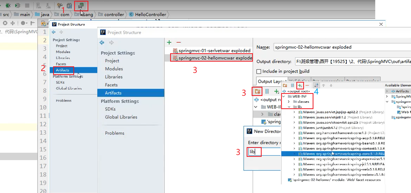Select Maven spring-core:5.1.9 library row
This screenshot has width=411, height=193.
pos(333,154)
